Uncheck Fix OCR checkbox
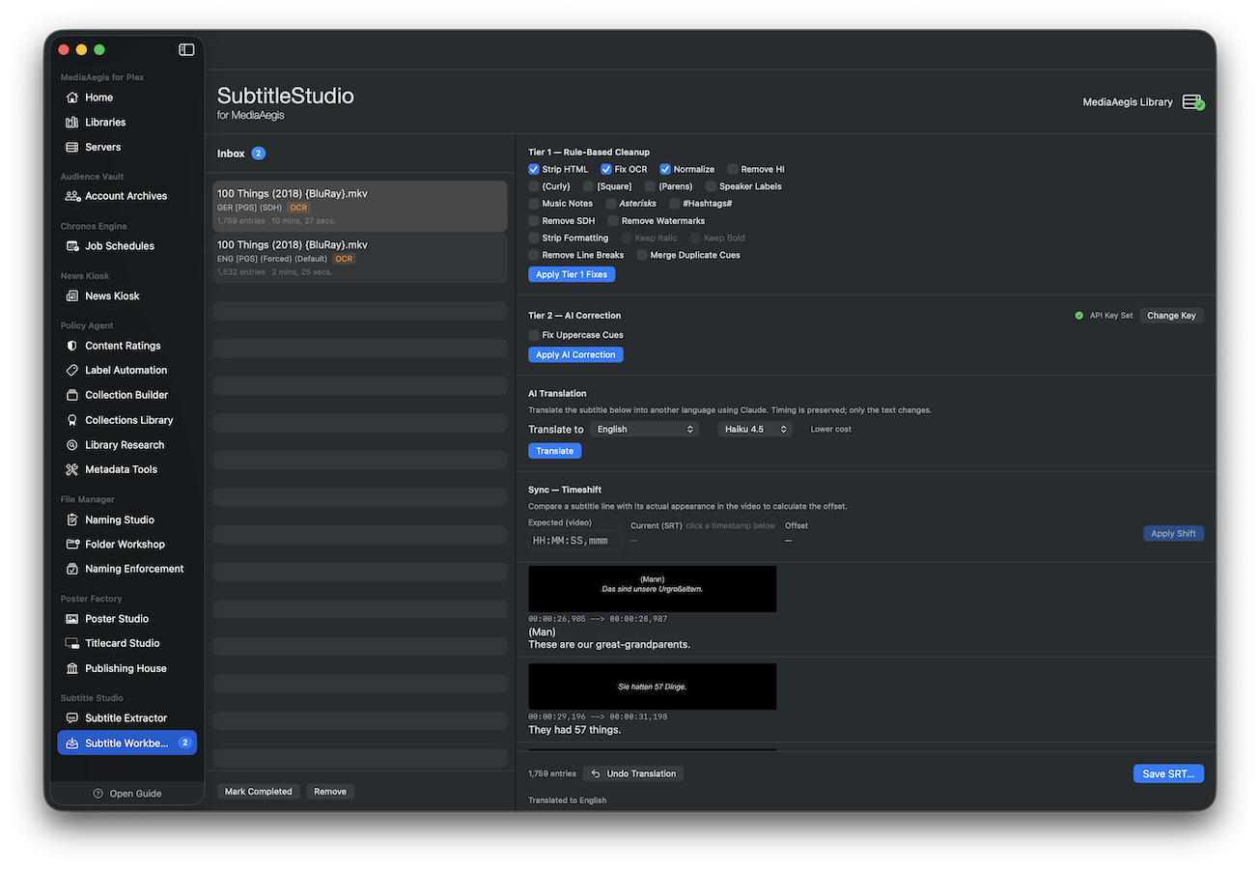The image size is (1260, 869). 606,169
